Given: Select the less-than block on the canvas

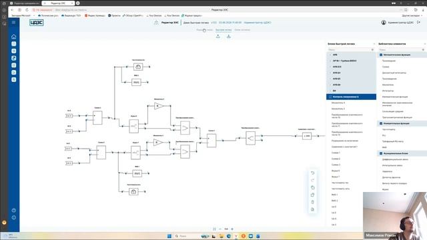Looking at the screenshot, I should (250, 138).
